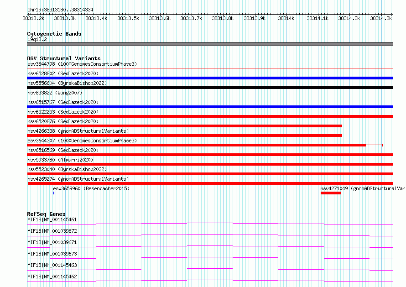Click the red bar under nsv4266338
This screenshot has width=406, height=287.
pyautogui.click(x=184, y=136)
